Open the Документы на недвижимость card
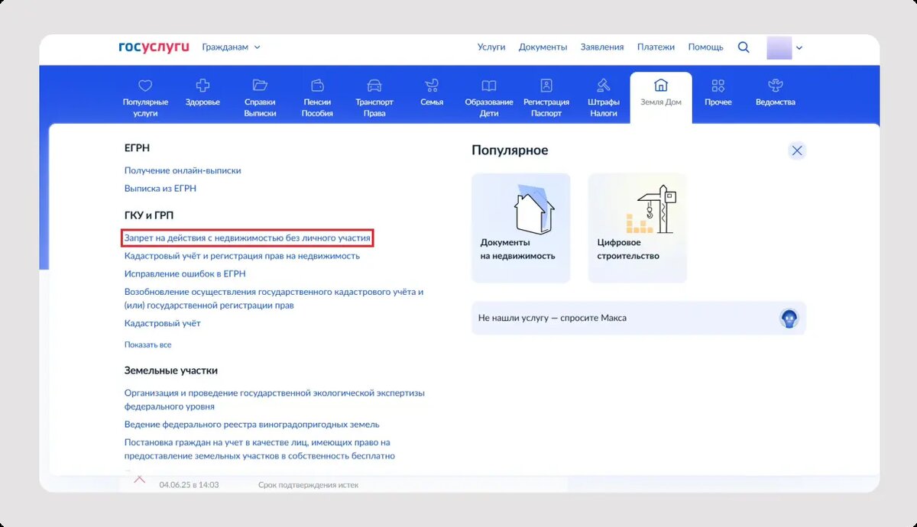Viewport: 917px width, 527px height. click(521, 228)
